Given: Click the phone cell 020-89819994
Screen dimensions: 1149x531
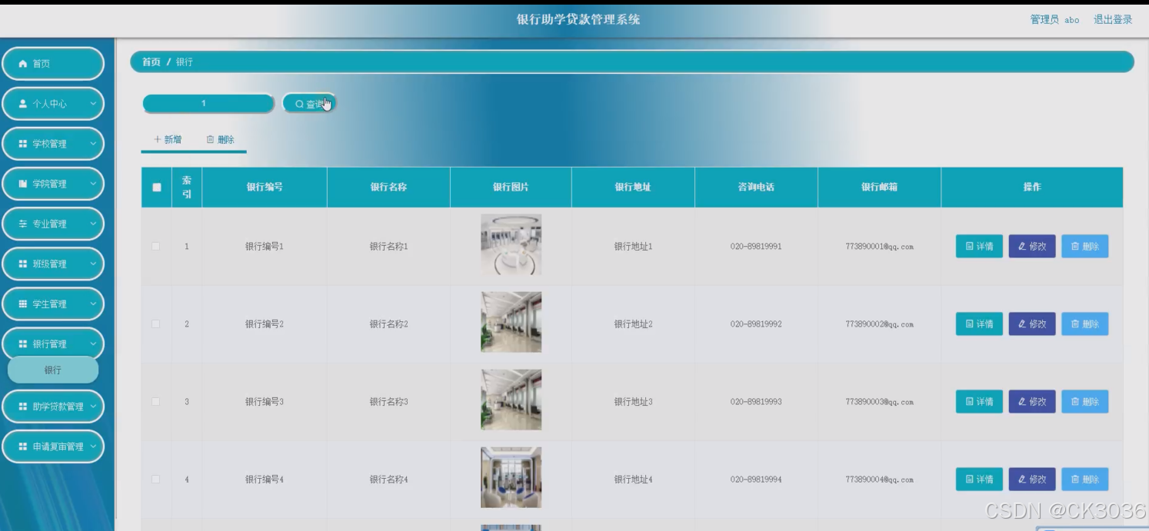Looking at the screenshot, I should pos(756,480).
